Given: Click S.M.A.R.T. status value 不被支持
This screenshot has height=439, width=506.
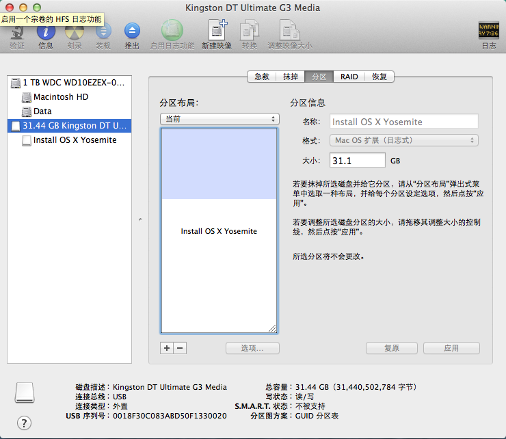Looking at the screenshot, I should click(x=310, y=406).
